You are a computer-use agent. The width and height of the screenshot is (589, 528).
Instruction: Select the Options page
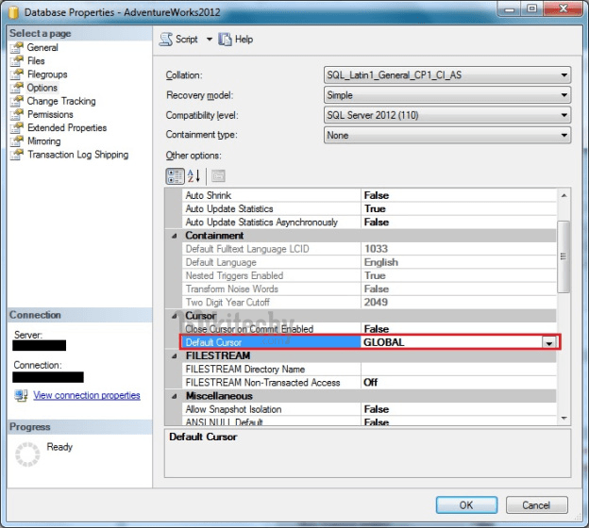pyautogui.click(x=42, y=88)
